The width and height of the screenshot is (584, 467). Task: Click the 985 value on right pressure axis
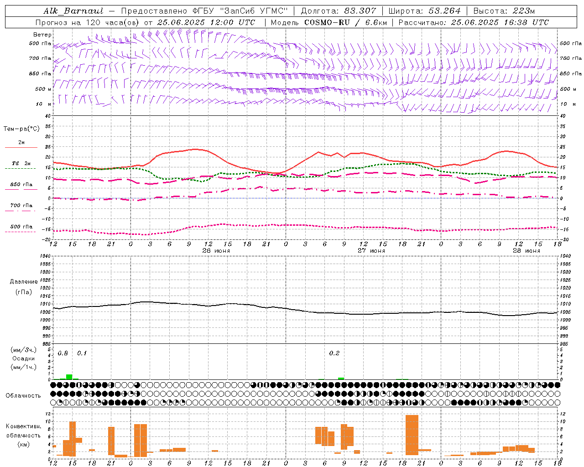pyautogui.click(x=564, y=343)
